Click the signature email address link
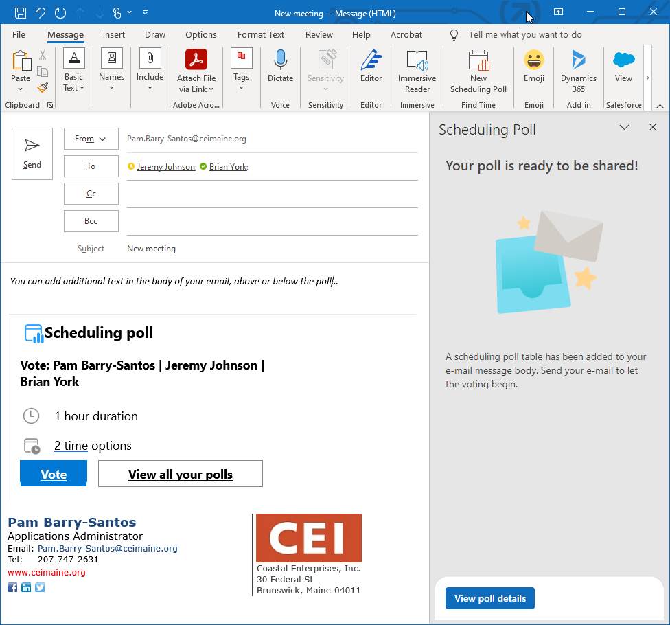This screenshot has height=625, width=670. click(107, 549)
